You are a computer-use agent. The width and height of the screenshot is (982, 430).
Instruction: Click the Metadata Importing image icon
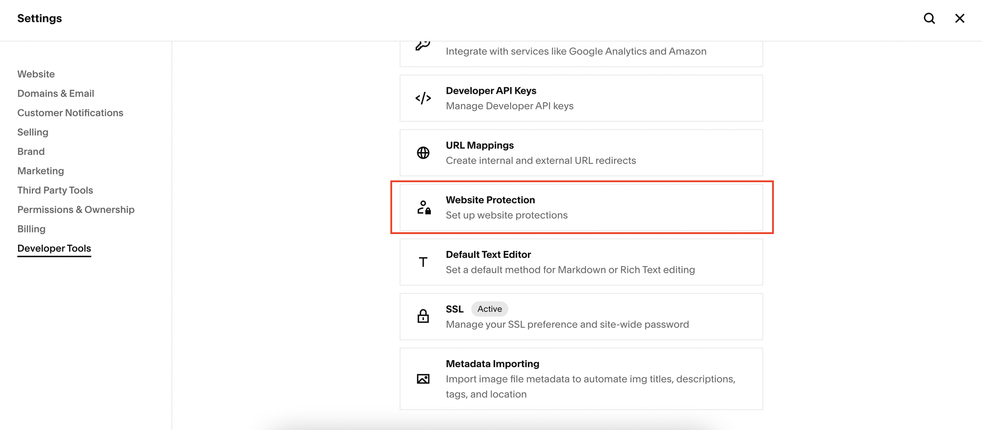coord(423,379)
